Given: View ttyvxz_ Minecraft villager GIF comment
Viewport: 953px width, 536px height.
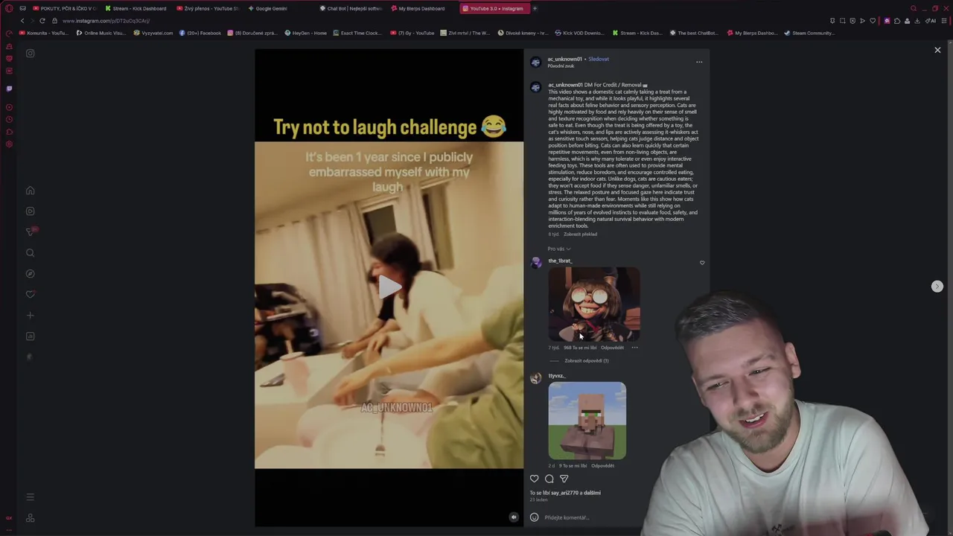Looking at the screenshot, I should click(587, 421).
